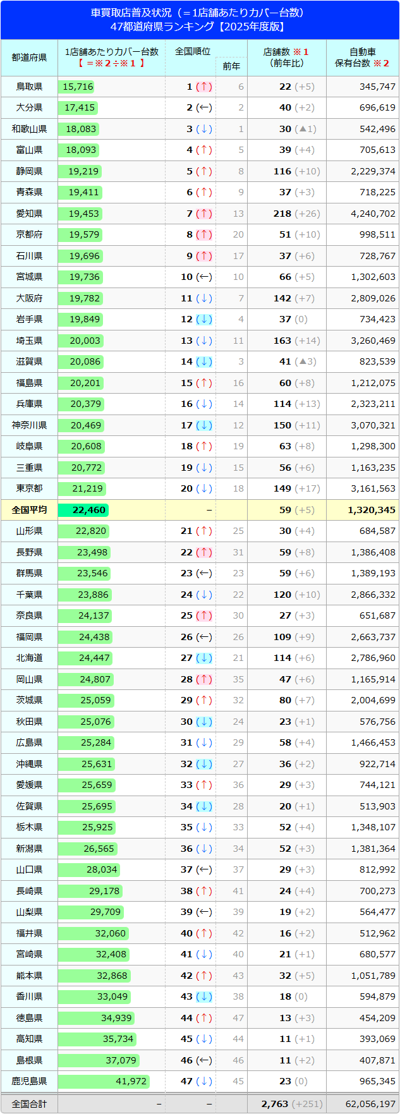Click the down arrow in the 滋賀県 row
The height and width of the screenshot is (1114, 400).
tap(204, 362)
